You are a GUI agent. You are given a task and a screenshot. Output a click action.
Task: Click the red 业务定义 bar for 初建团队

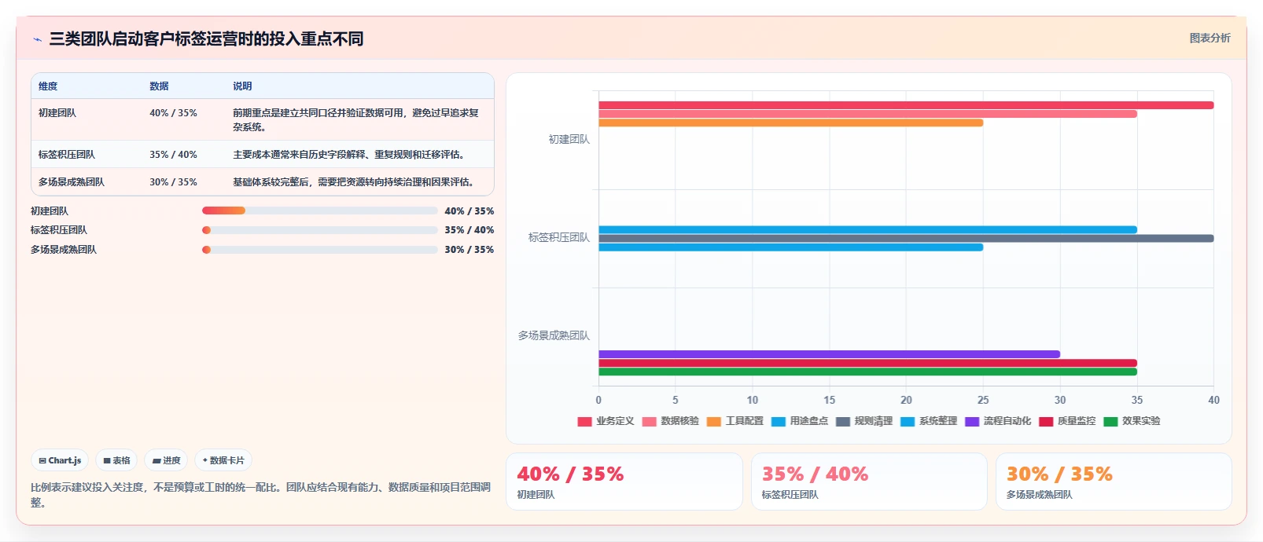906,105
